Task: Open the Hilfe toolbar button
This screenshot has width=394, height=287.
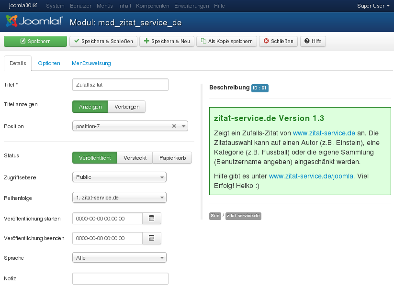Action: coord(313,41)
